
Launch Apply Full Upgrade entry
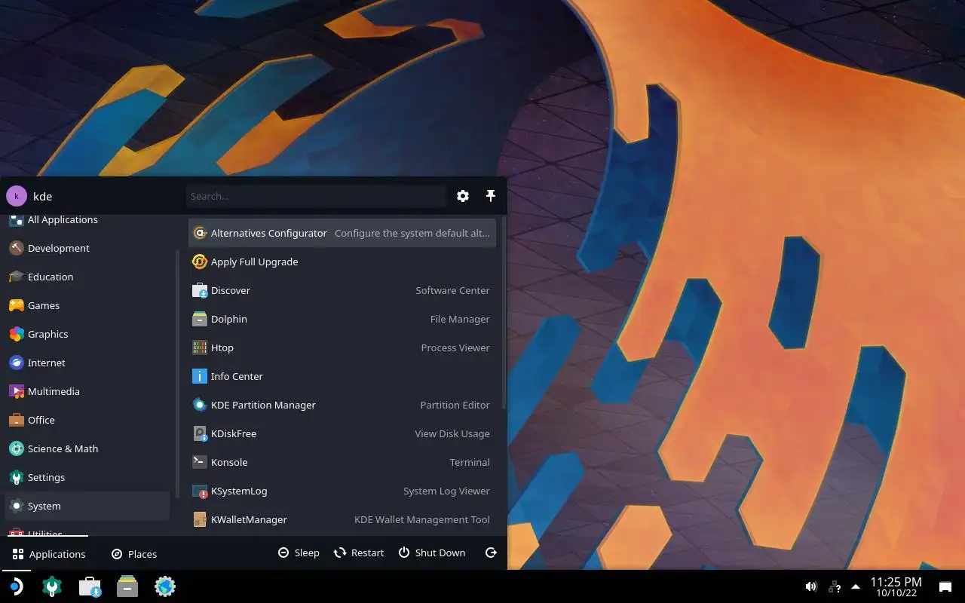tap(342, 262)
